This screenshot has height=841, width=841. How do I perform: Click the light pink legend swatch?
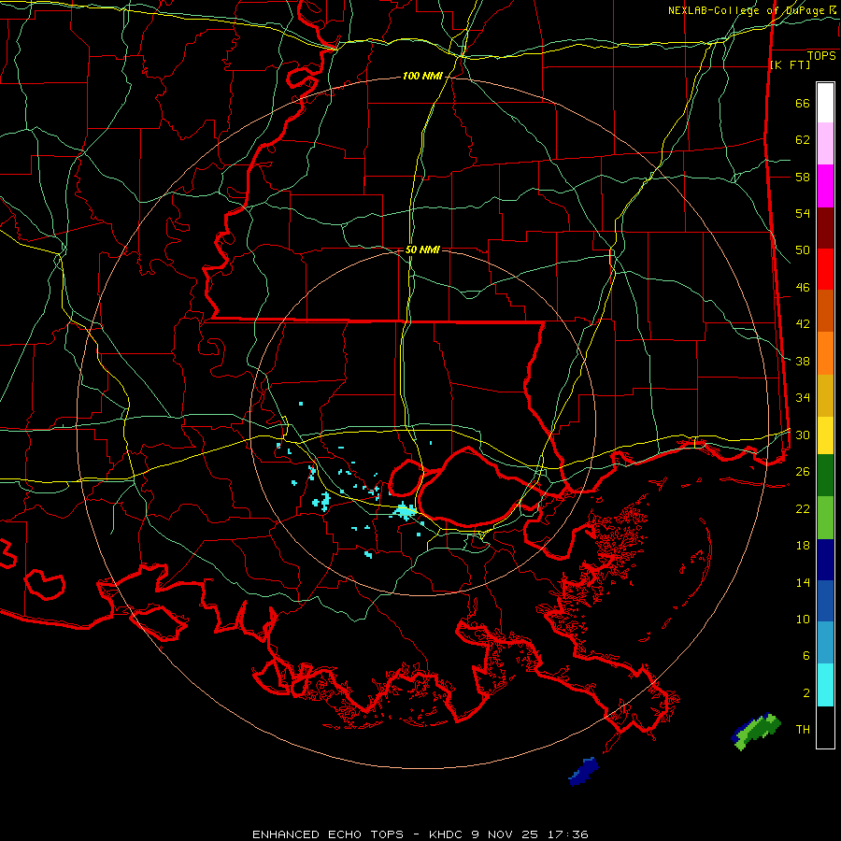point(825,144)
